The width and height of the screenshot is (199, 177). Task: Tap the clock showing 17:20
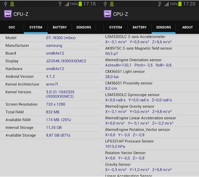pyautogui.click(x=189, y=4)
